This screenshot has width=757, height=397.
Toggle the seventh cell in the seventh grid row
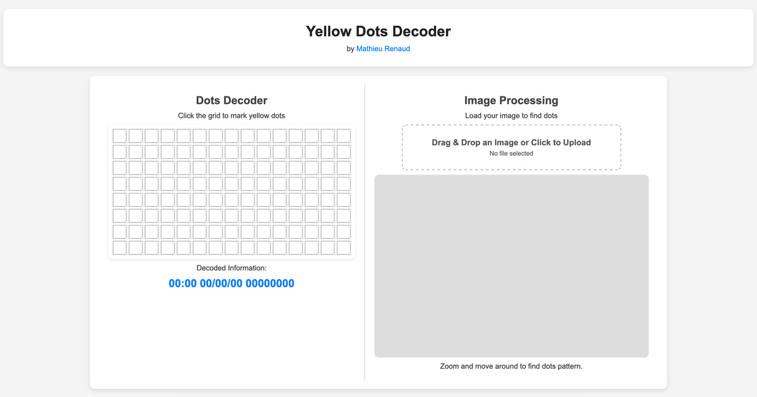click(x=216, y=232)
